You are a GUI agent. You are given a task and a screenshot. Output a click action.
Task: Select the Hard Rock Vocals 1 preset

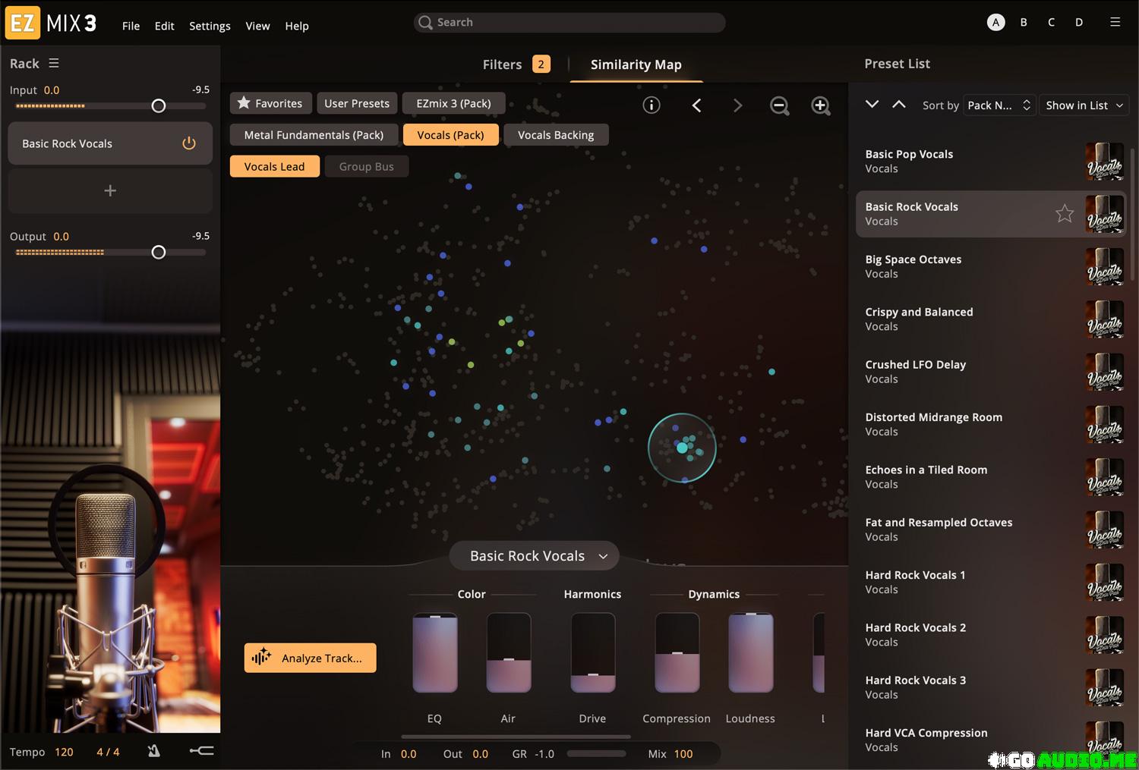coord(990,582)
